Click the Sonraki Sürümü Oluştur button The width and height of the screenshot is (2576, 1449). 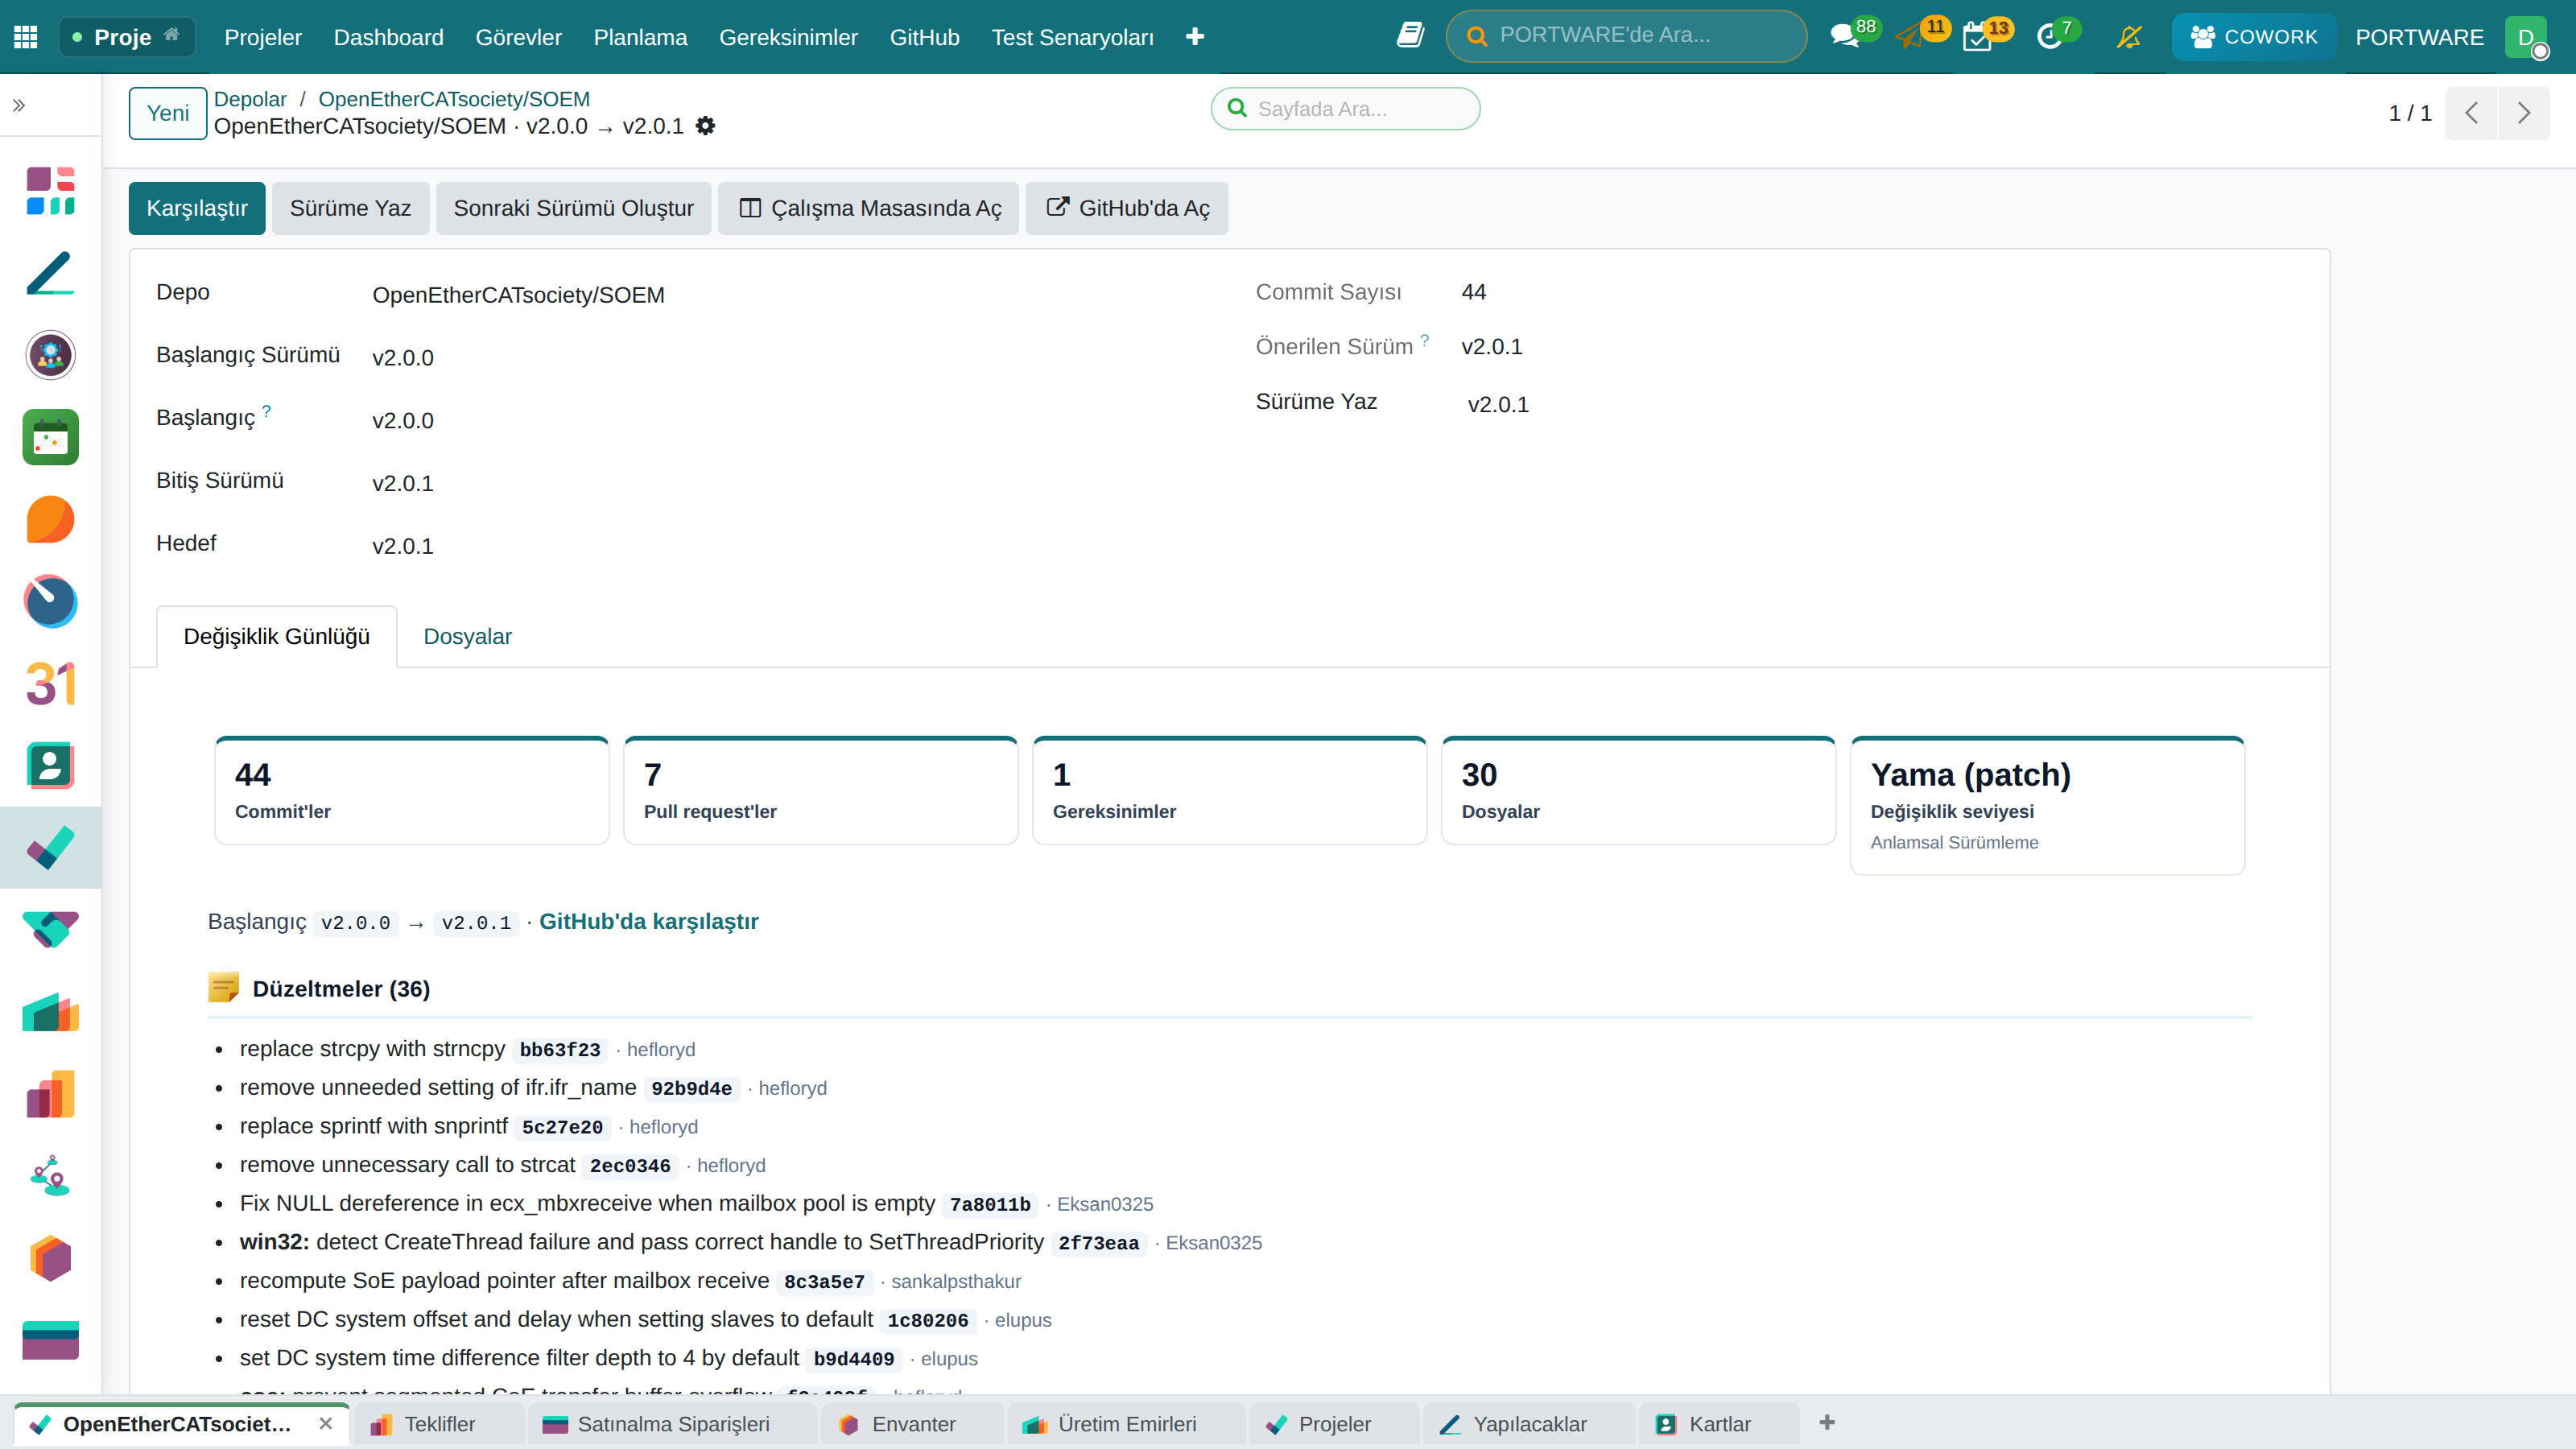pyautogui.click(x=573, y=208)
